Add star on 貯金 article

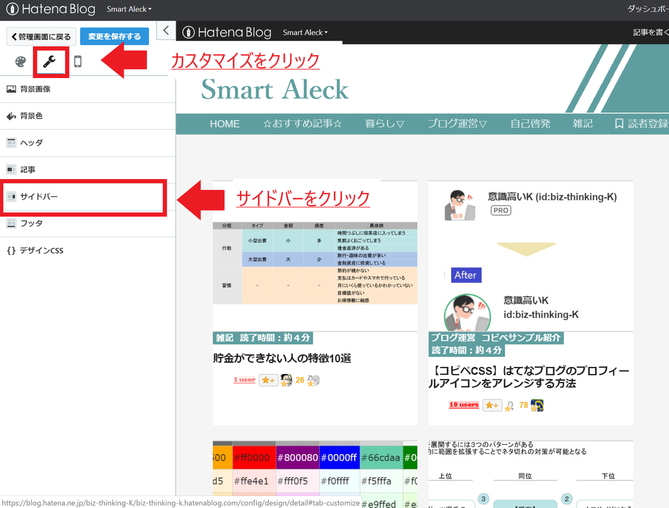click(268, 380)
